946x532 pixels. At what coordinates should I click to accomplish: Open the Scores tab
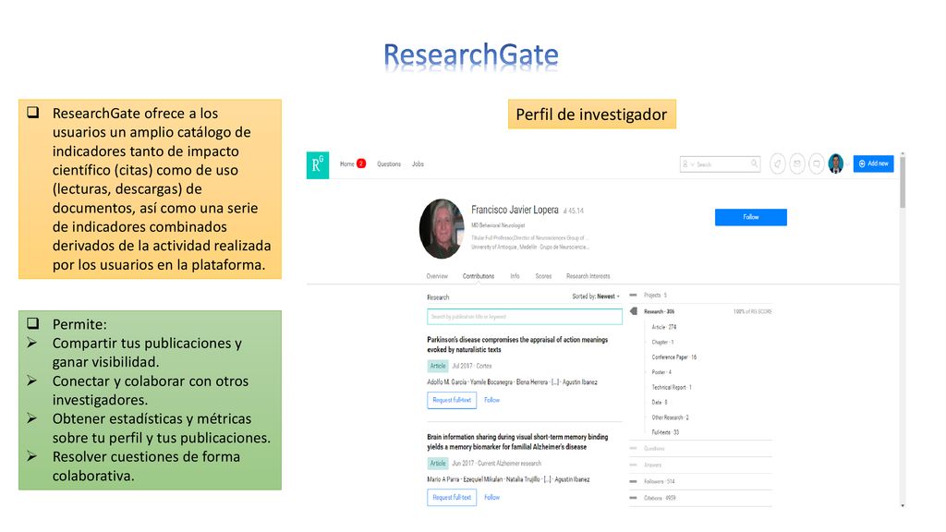tap(543, 276)
